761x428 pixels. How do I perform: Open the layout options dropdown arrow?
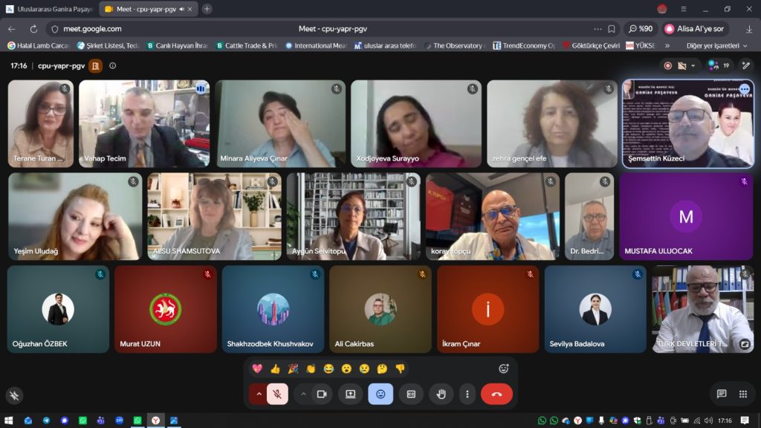[693, 65]
